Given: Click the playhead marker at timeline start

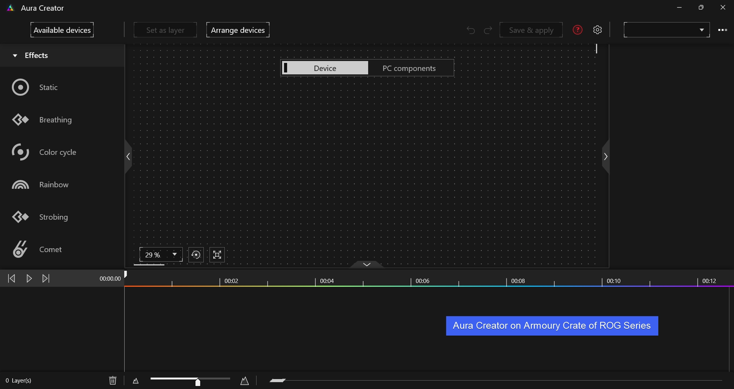Looking at the screenshot, I should click(x=125, y=274).
